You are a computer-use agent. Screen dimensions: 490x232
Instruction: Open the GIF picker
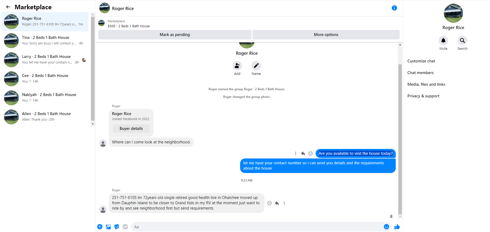(x=125, y=227)
